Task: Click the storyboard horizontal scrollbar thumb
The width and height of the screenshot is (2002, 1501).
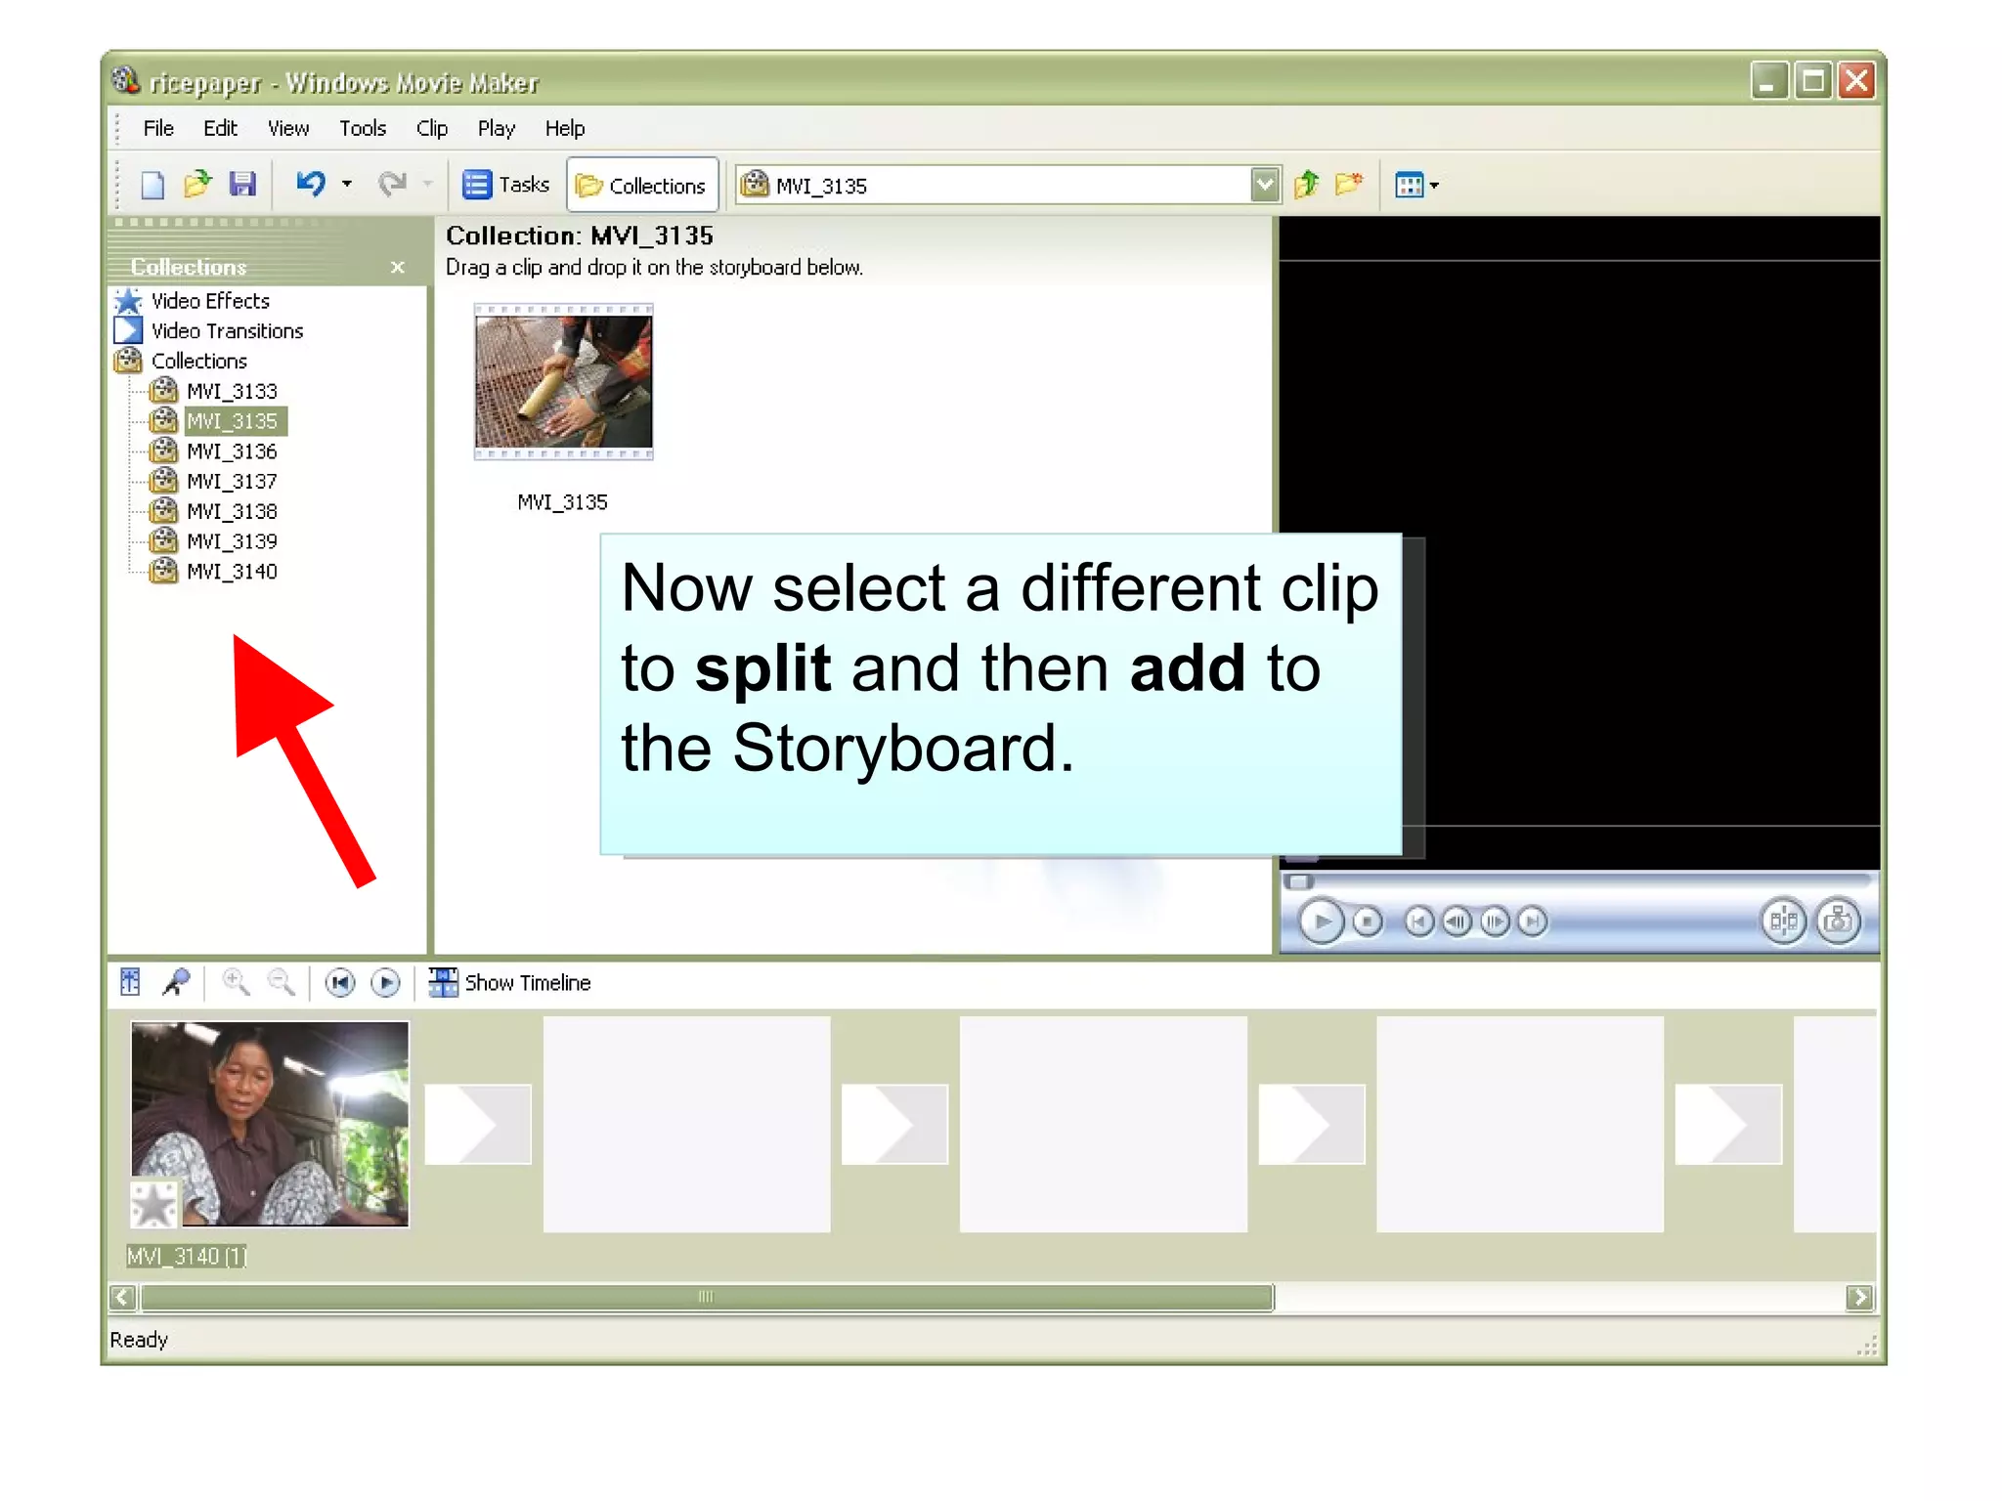Action: [x=707, y=1297]
